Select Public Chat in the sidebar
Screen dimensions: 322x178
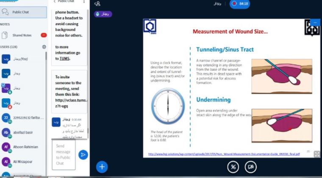23,12
